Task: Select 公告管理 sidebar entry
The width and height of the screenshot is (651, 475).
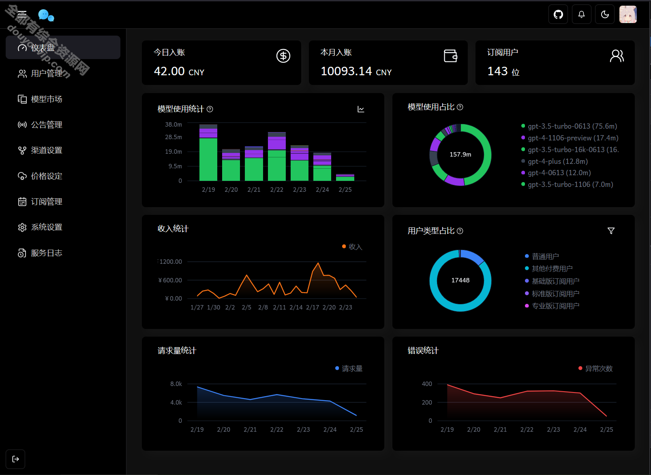Action: [x=63, y=125]
